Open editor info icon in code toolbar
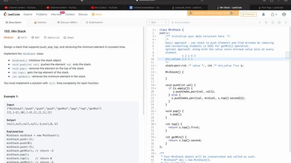 [260, 22]
